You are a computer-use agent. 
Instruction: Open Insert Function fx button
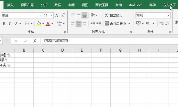pyautogui.click(x=35, y=41)
